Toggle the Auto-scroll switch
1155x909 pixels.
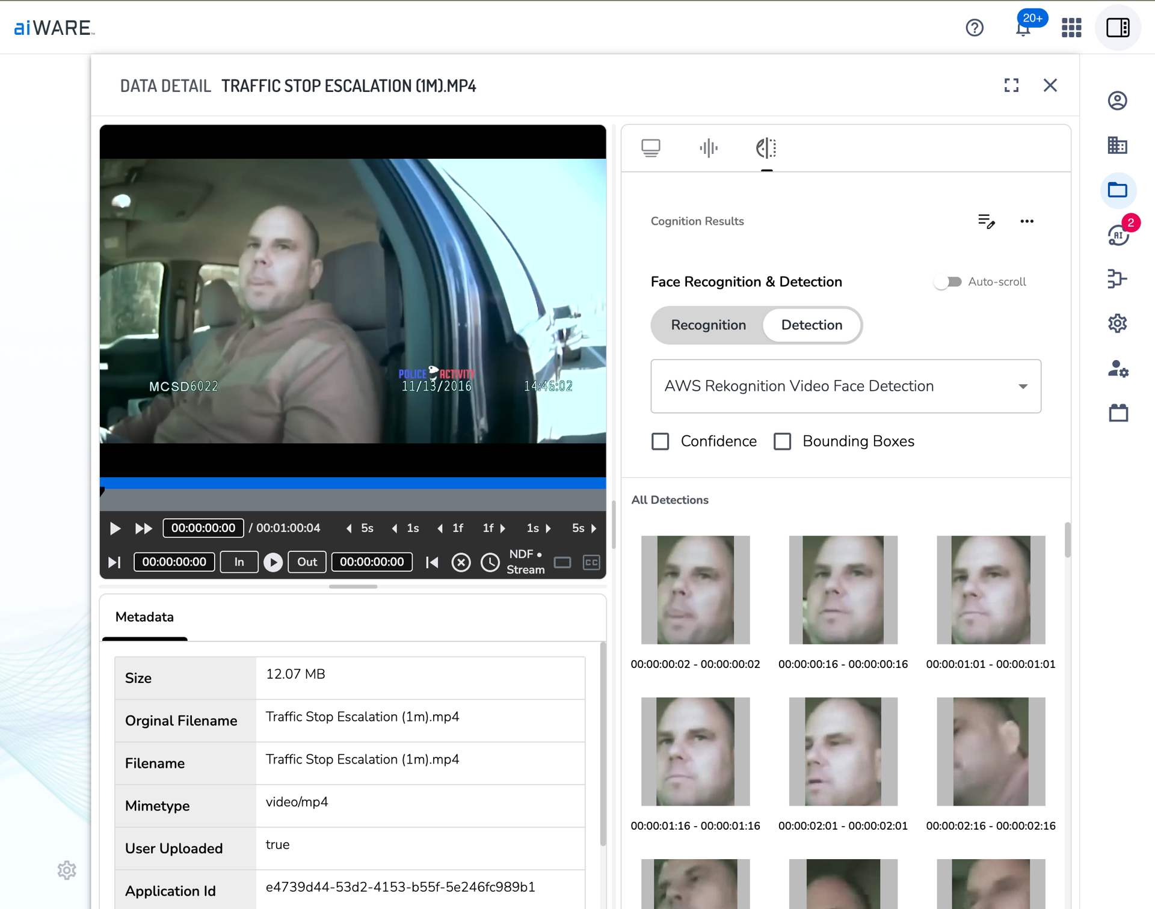[x=947, y=282]
